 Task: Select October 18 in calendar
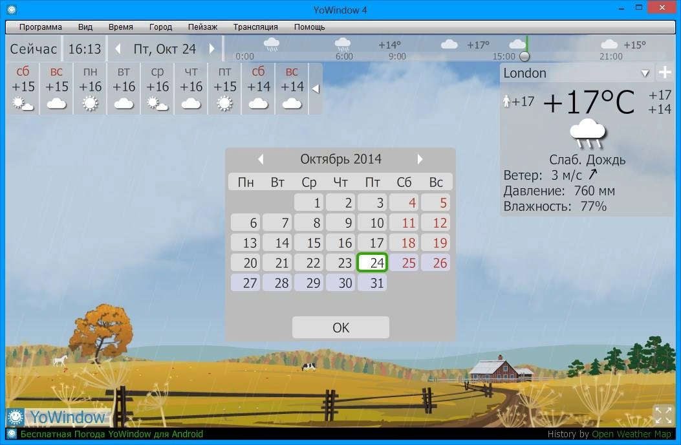coord(404,243)
